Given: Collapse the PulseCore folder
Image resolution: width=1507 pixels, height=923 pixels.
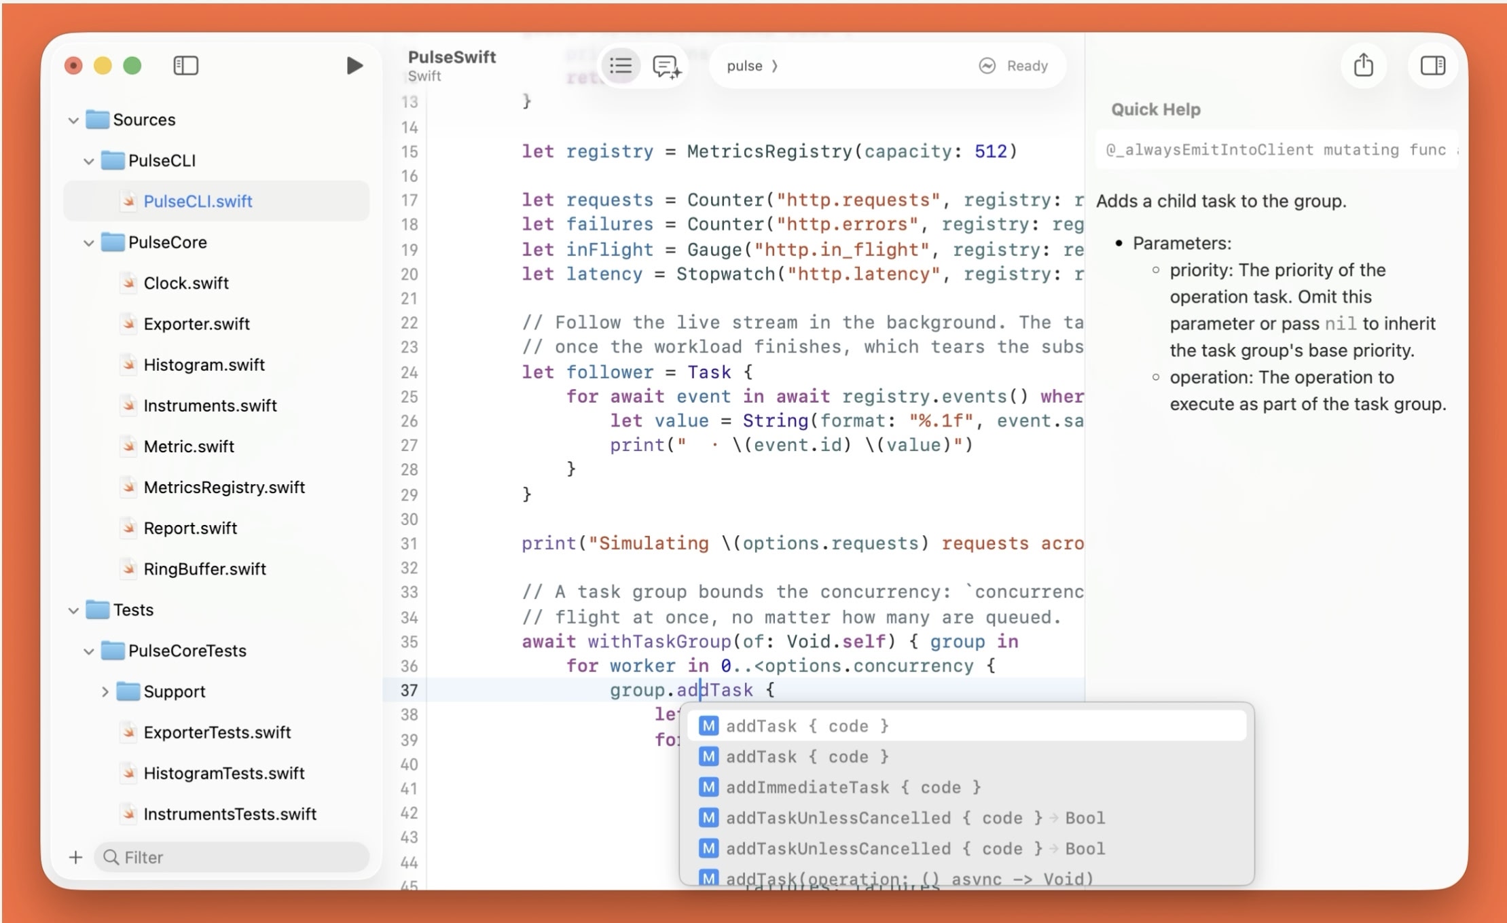Looking at the screenshot, I should click(x=88, y=242).
